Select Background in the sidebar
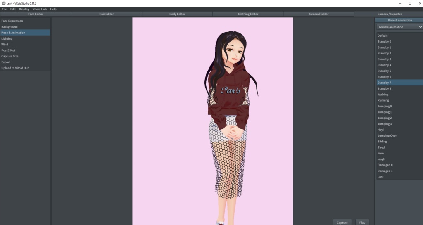This screenshot has width=423, height=225. coord(25,27)
